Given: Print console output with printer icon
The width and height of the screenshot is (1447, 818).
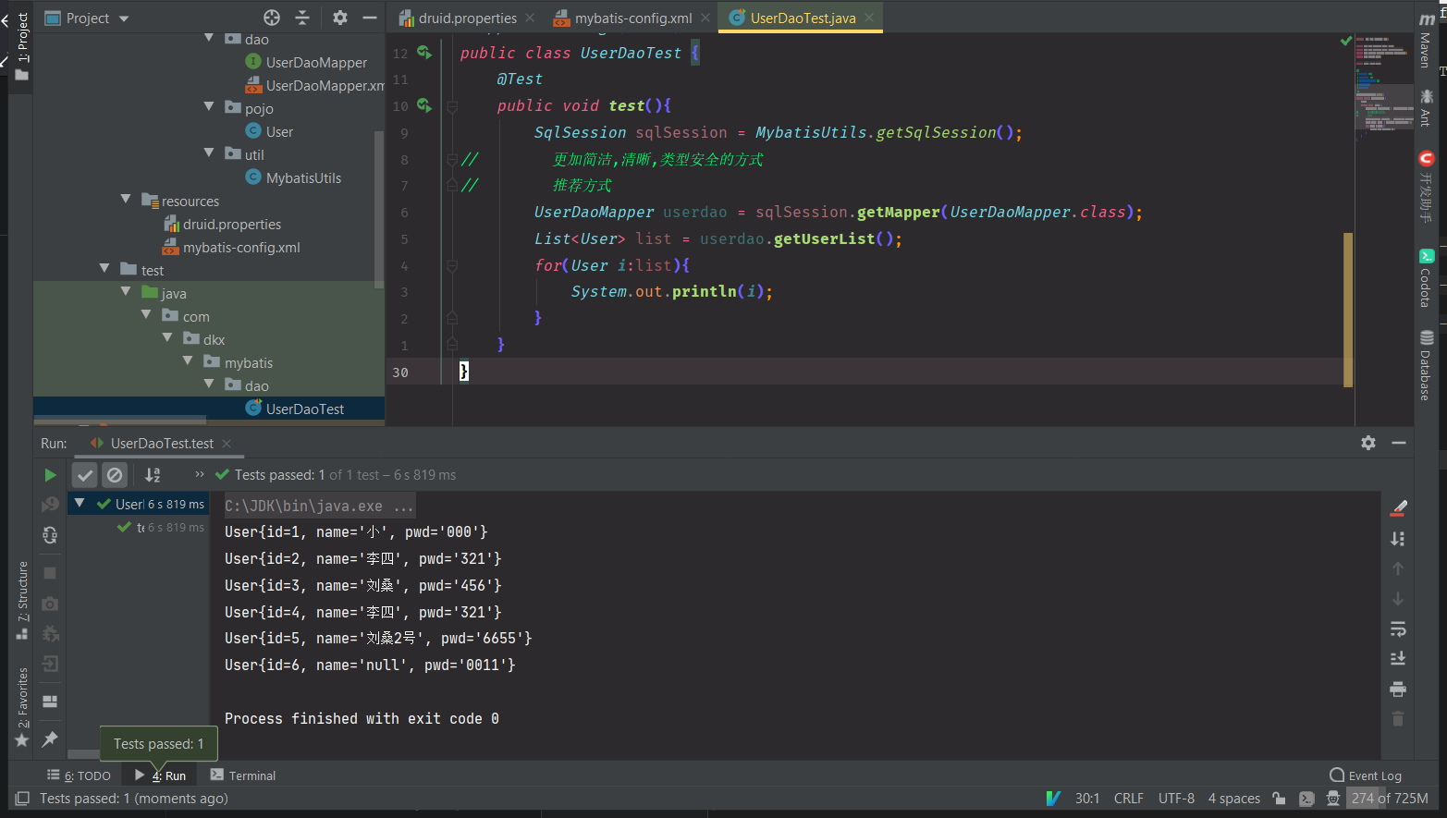Looking at the screenshot, I should point(1398,689).
